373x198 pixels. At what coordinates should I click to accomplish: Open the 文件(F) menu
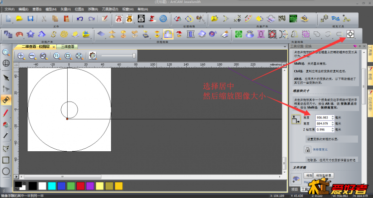[9, 9]
